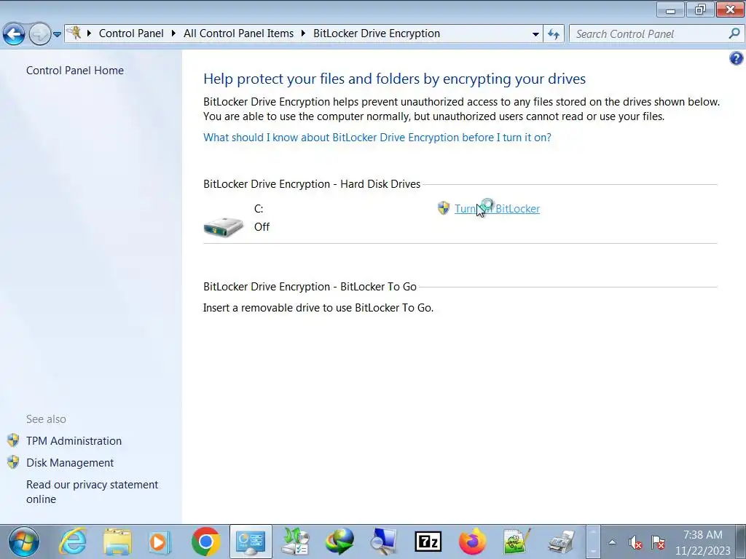Open magnifier-on-monitor app in taskbar

(x=383, y=542)
